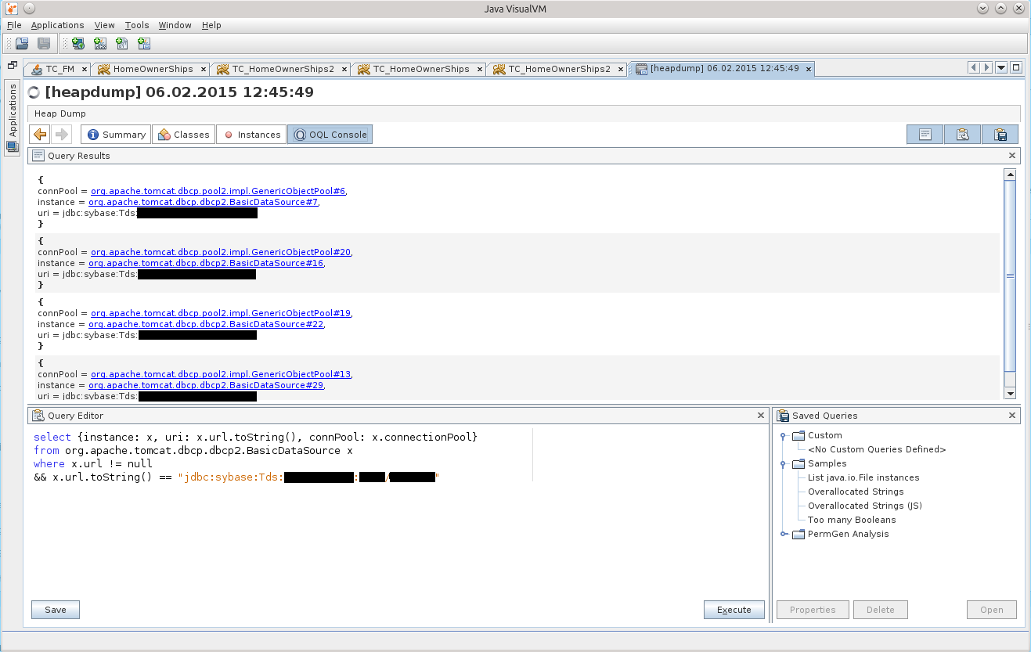Select the heapdump 06.02.2015 tab
1031x652 pixels.
(x=723, y=69)
